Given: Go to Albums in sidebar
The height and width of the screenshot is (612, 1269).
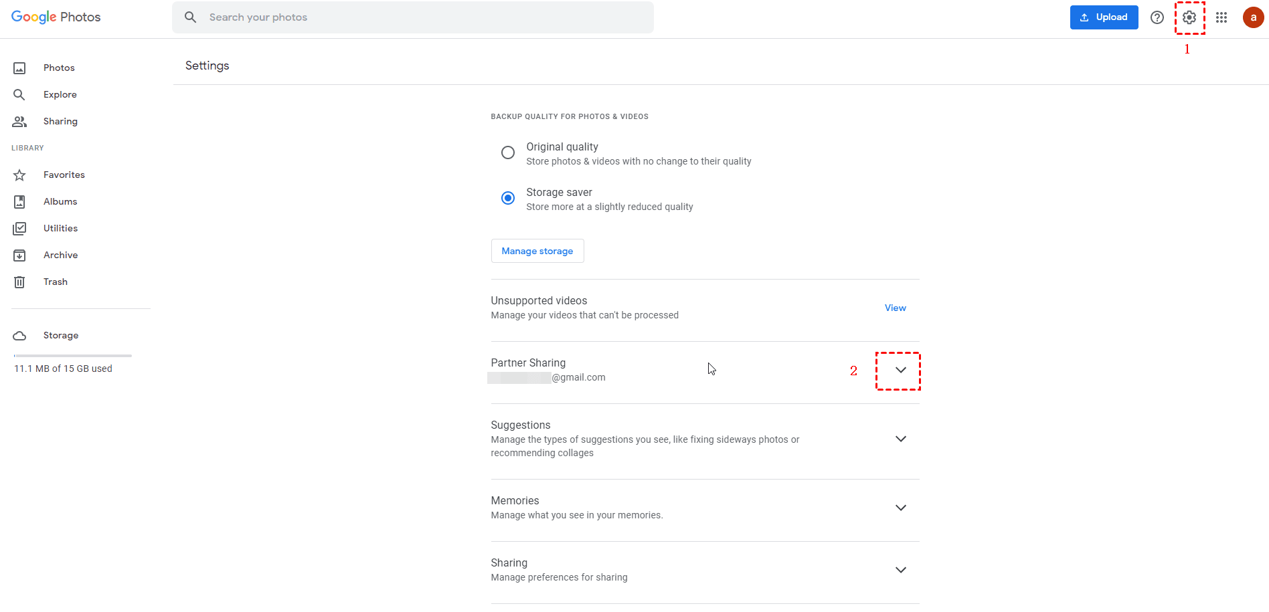Looking at the screenshot, I should click(60, 202).
